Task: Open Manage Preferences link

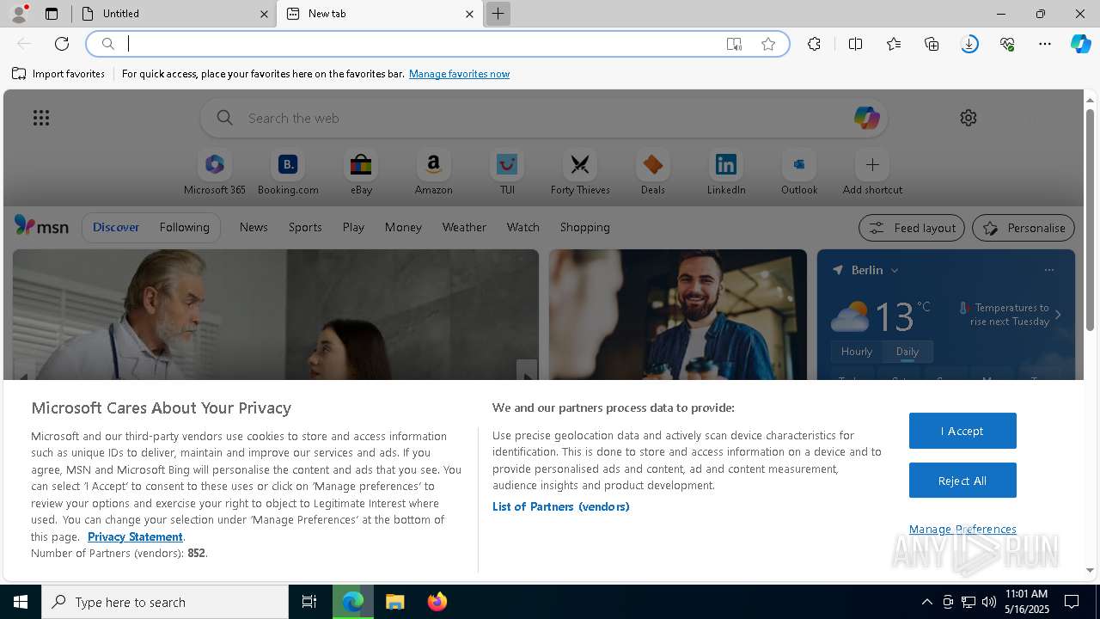Action: tap(962, 529)
